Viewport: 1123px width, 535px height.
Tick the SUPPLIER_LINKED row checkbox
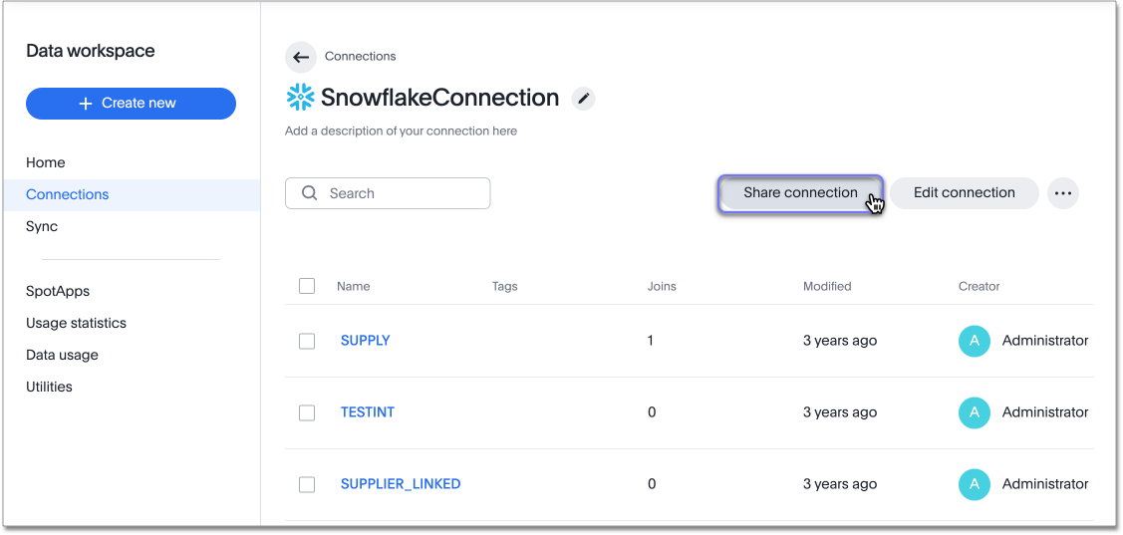click(307, 484)
